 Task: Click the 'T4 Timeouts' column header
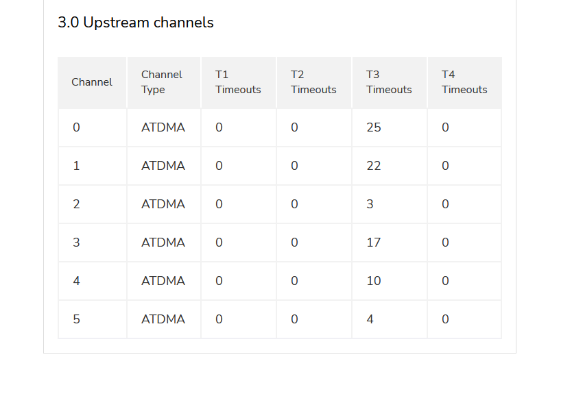pos(464,82)
